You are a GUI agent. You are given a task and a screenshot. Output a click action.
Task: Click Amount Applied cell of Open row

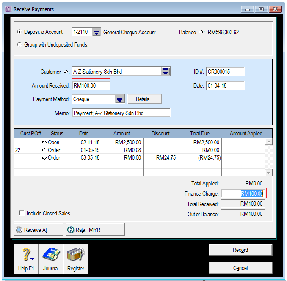tap(243, 142)
